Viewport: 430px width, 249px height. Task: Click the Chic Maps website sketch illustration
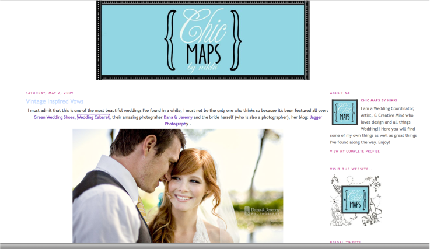pos(355,200)
